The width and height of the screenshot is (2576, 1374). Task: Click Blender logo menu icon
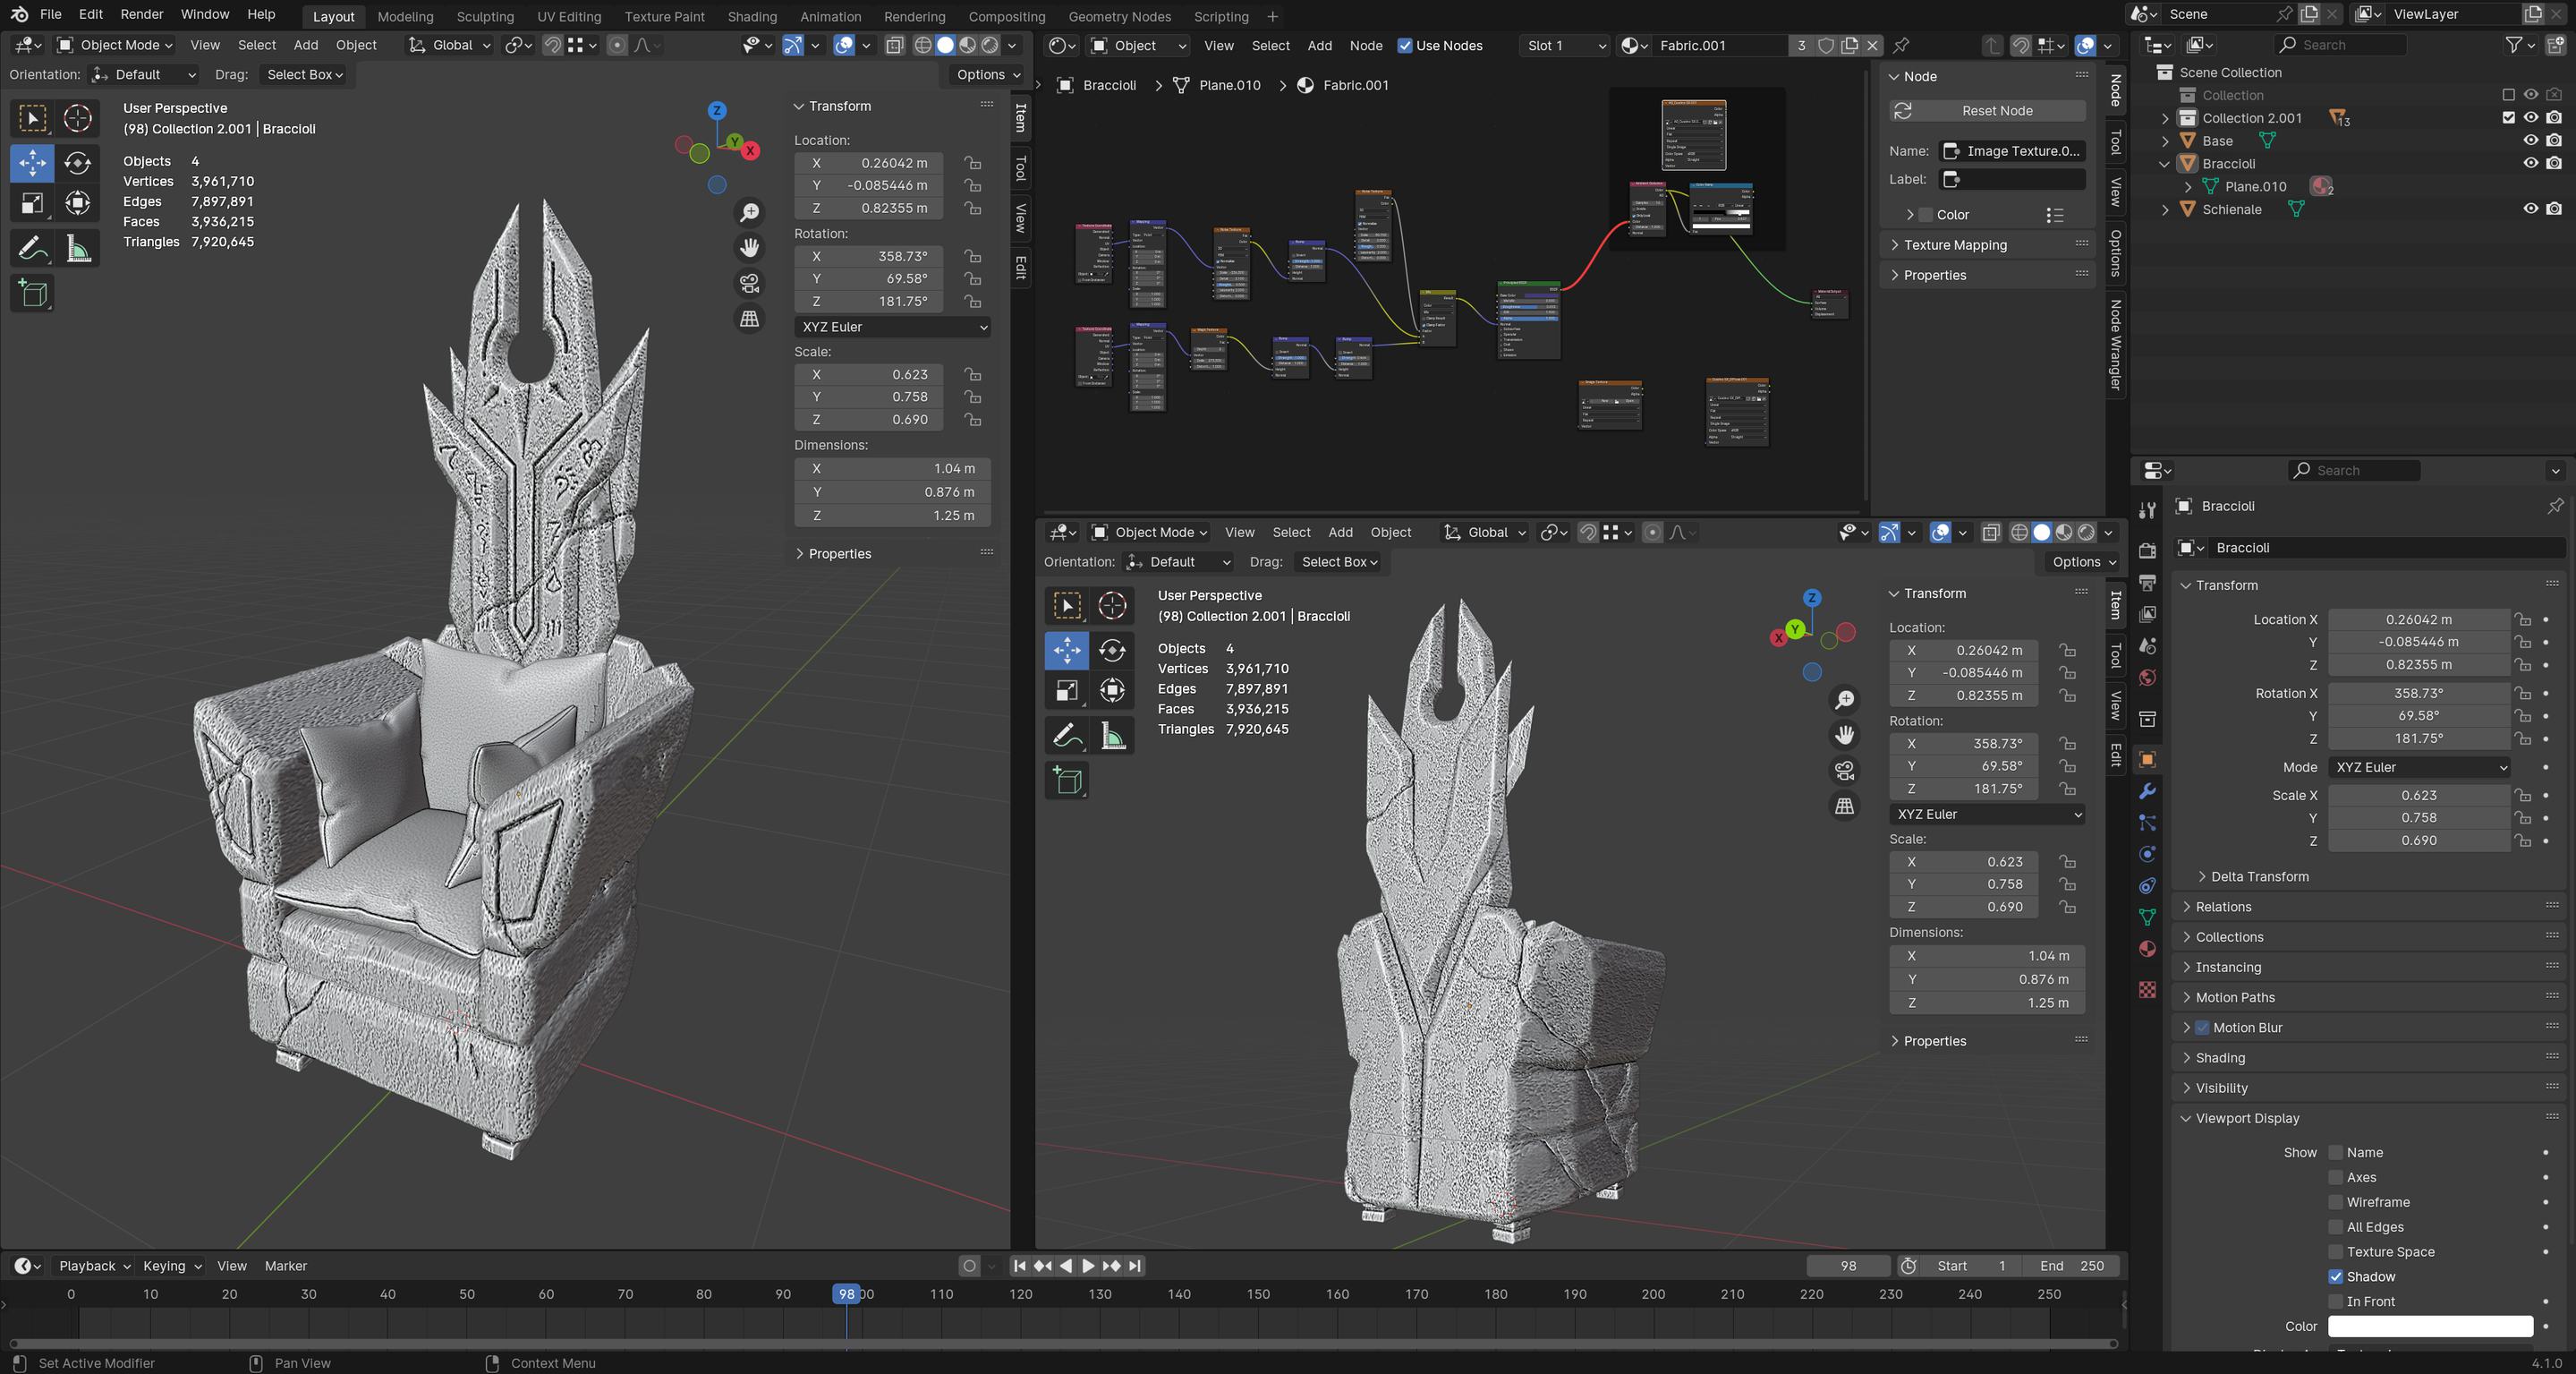[19, 14]
